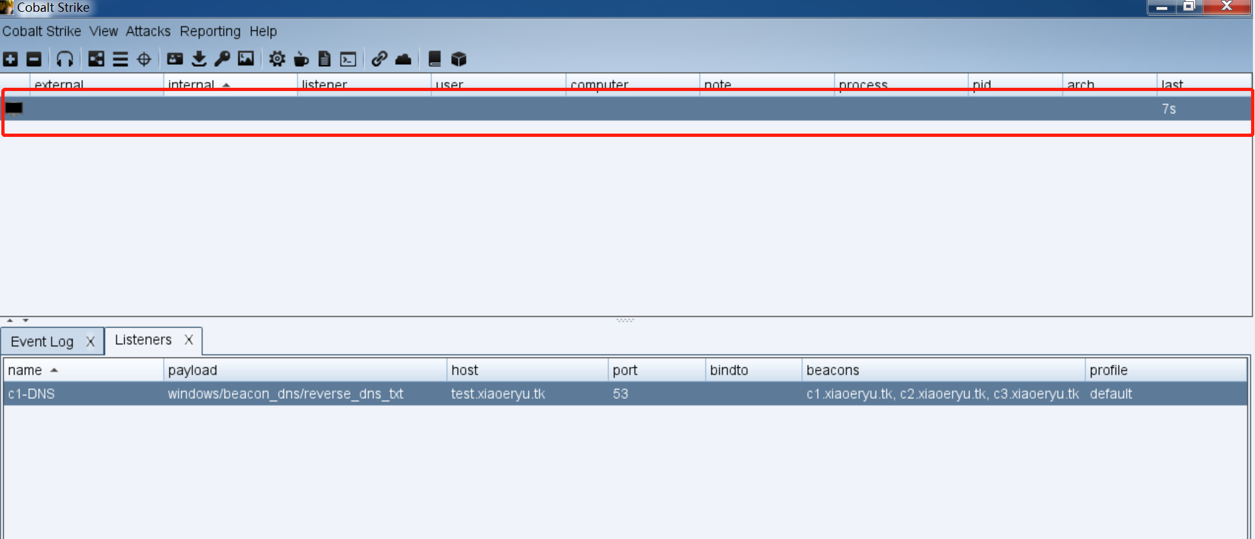This screenshot has height=539, width=1255.
Task: Open the View menu
Action: (104, 31)
